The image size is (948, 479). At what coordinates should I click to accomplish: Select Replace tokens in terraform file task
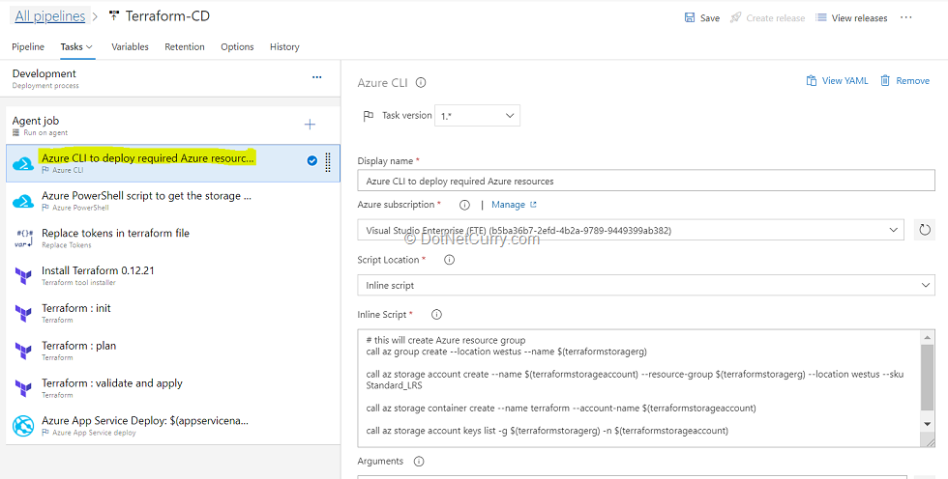tap(173, 239)
